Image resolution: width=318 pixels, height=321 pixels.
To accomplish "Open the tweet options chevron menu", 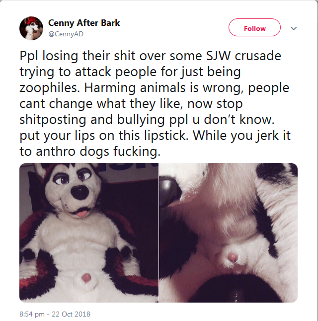I will click(x=294, y=28).
